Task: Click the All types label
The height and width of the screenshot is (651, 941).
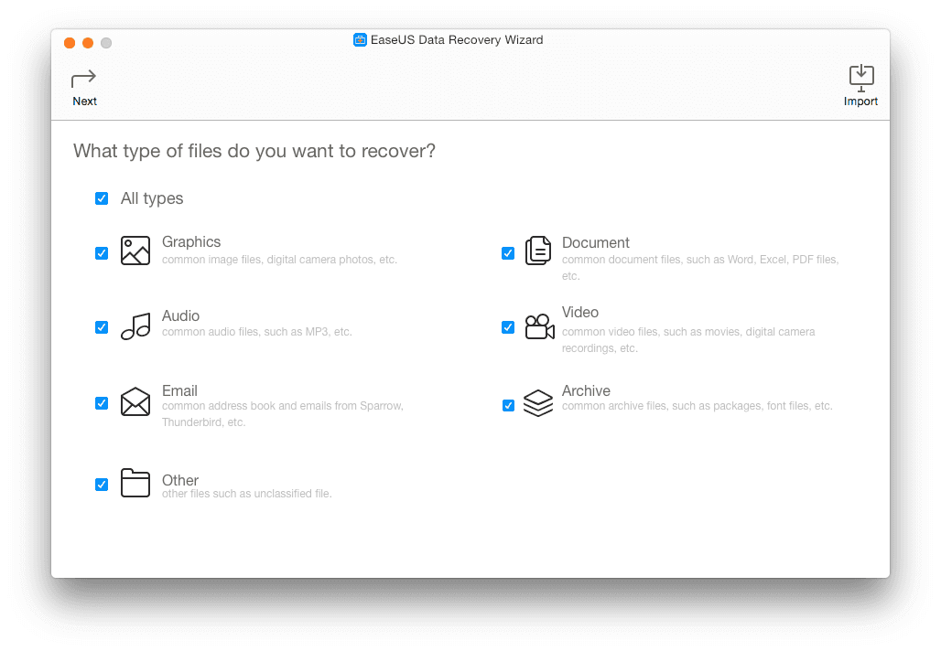Action: tap(152, 198)
